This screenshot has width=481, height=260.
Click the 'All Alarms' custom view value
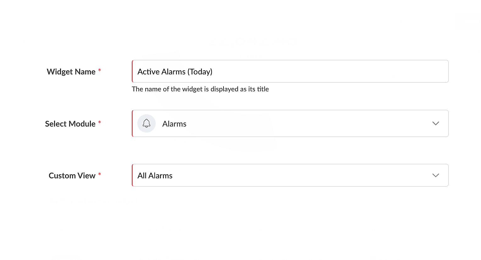[x=155, y=176]
